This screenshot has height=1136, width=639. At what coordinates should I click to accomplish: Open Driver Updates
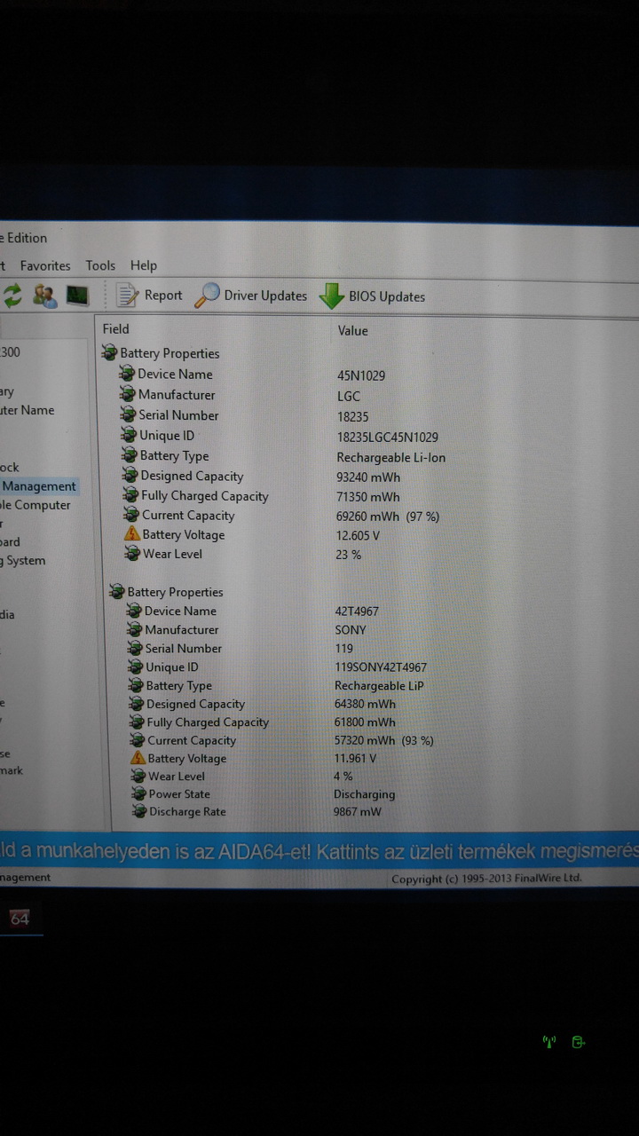(x=251, y=296)
